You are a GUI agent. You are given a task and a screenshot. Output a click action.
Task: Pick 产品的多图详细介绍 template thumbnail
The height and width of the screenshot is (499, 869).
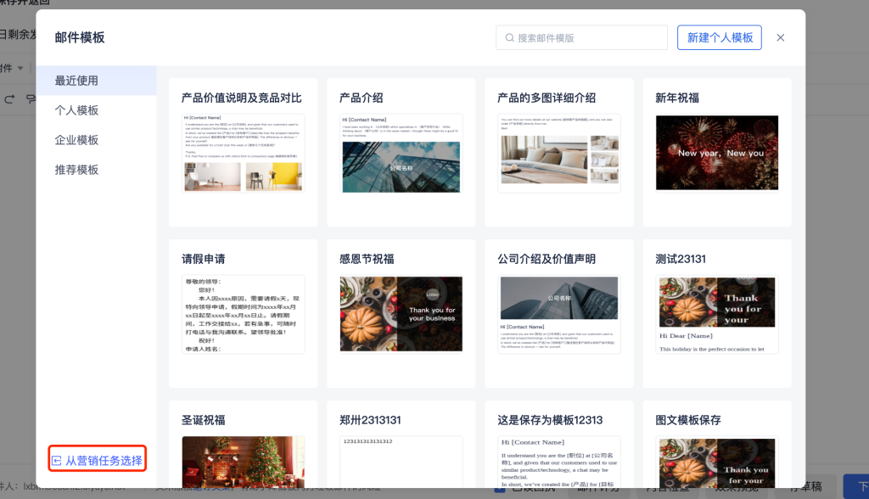point(559,154)
